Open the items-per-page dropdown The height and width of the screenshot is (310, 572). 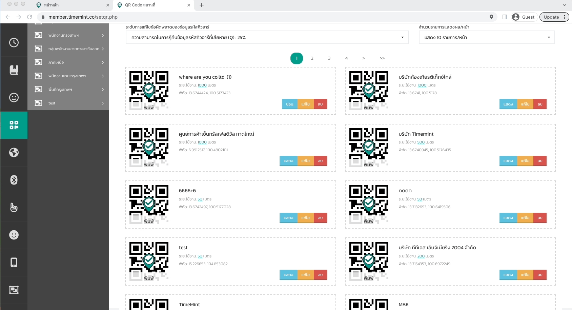(x=487, y=37)
